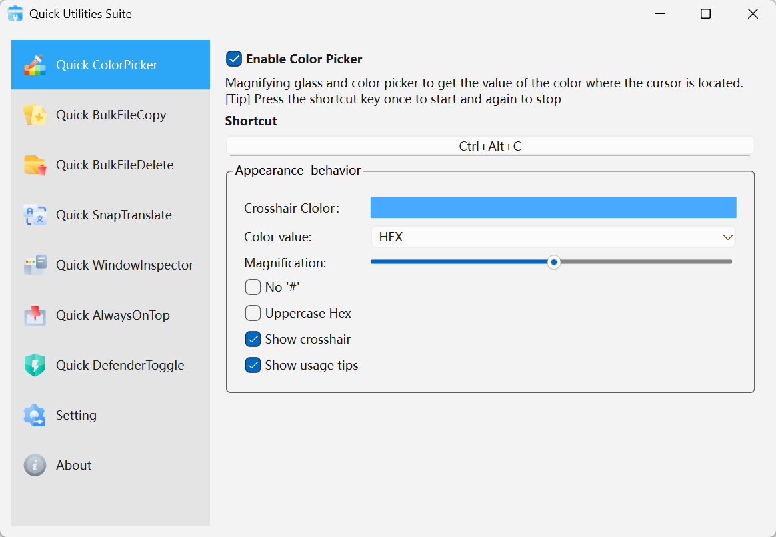The width and height of the screenshot is (776, 537).
Task: Click the About info icon
Action: click(34, 465)
